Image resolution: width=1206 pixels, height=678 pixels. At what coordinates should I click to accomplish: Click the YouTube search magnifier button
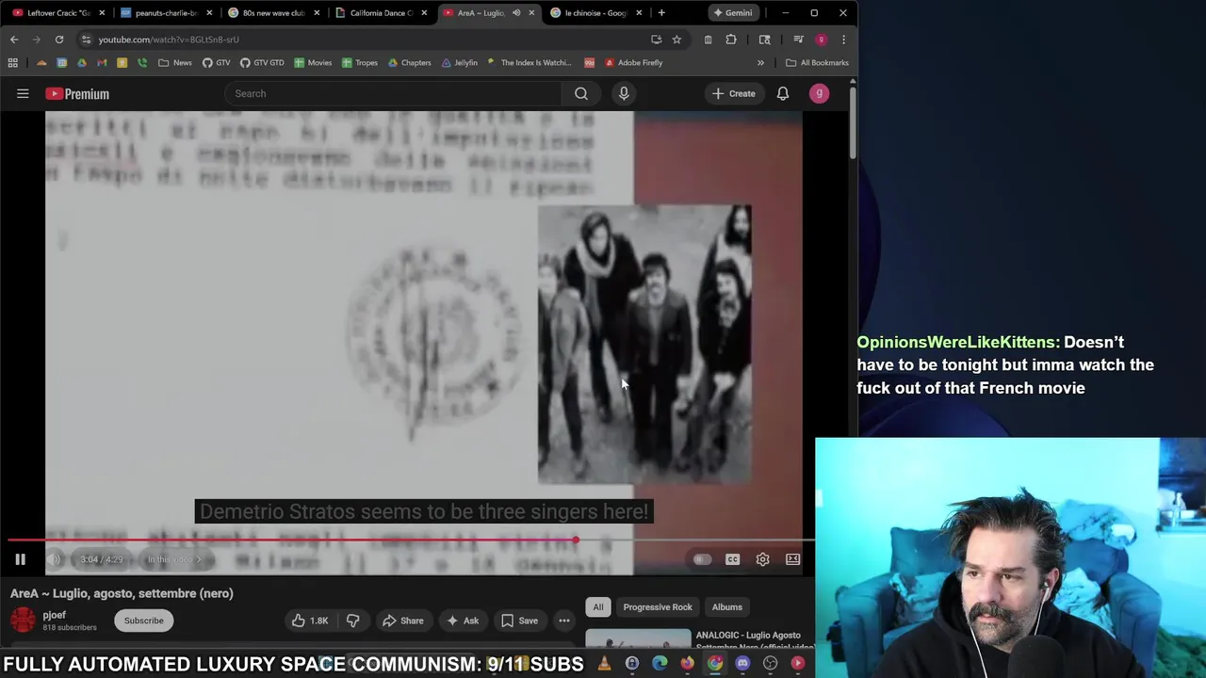[581, 93]
